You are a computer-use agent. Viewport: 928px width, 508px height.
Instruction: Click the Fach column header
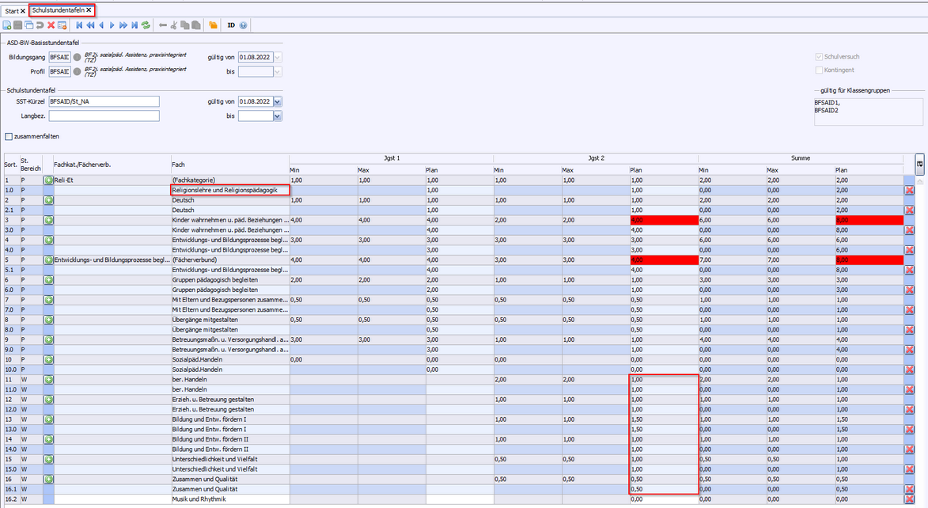(229, 164)
